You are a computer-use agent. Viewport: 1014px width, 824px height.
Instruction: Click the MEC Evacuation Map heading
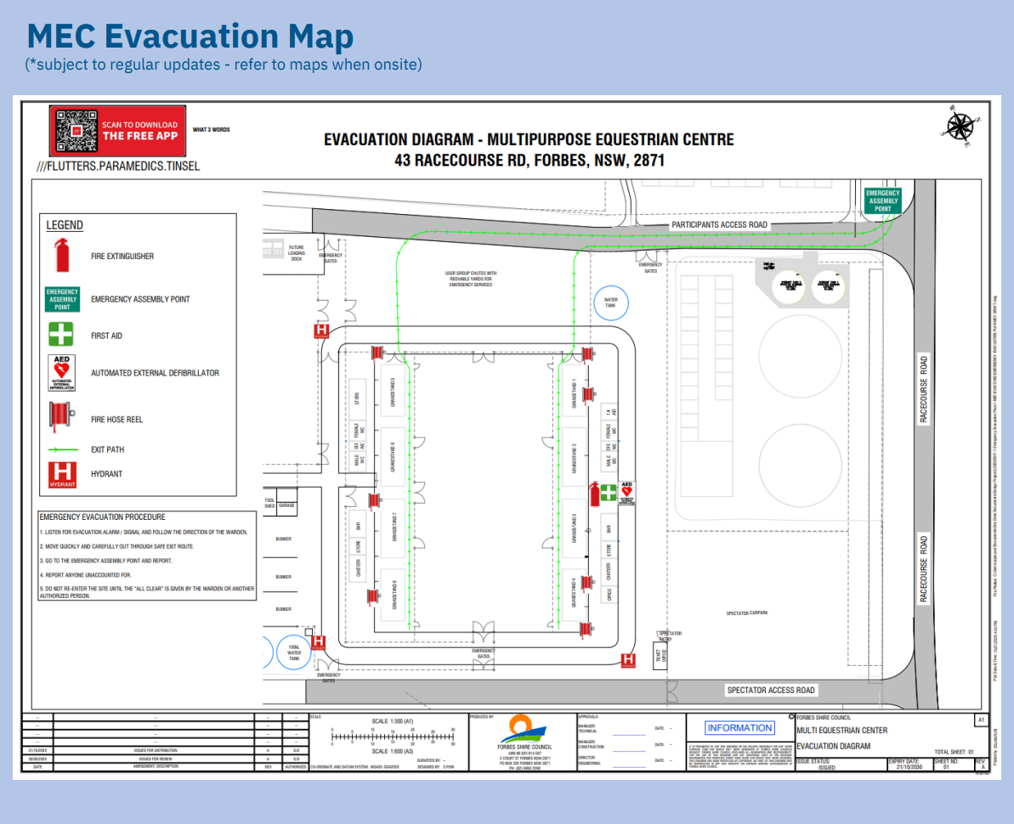click(190, 36)
